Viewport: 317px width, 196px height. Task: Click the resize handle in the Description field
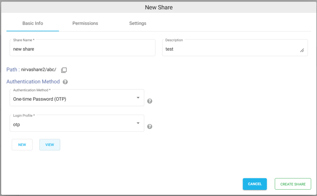(302, 50)
